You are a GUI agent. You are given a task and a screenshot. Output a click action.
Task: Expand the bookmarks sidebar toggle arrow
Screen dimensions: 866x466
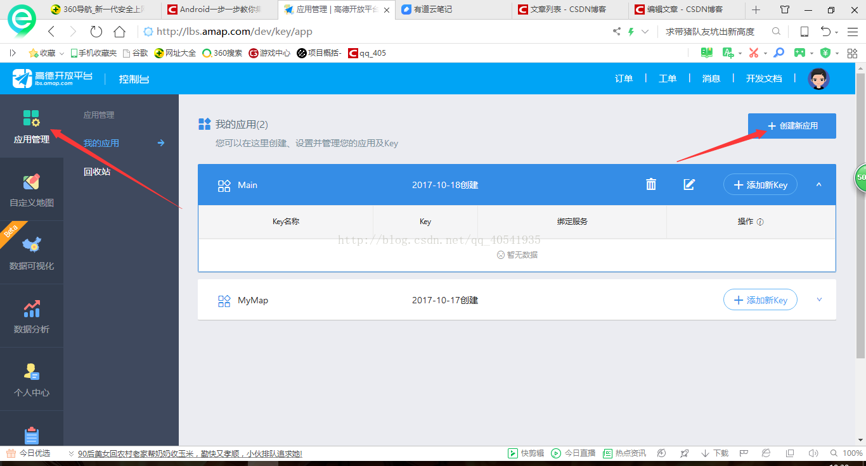point(13,53)
